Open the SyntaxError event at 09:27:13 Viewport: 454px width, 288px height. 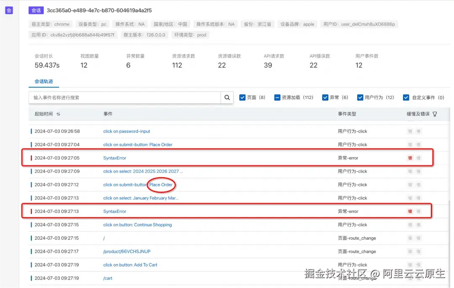click(116, 211)
